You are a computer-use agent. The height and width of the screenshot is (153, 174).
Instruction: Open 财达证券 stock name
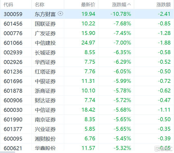click(45, 100)
